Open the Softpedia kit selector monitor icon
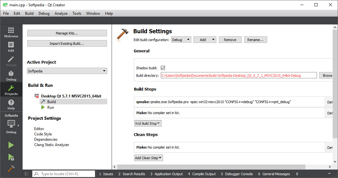 11,124
